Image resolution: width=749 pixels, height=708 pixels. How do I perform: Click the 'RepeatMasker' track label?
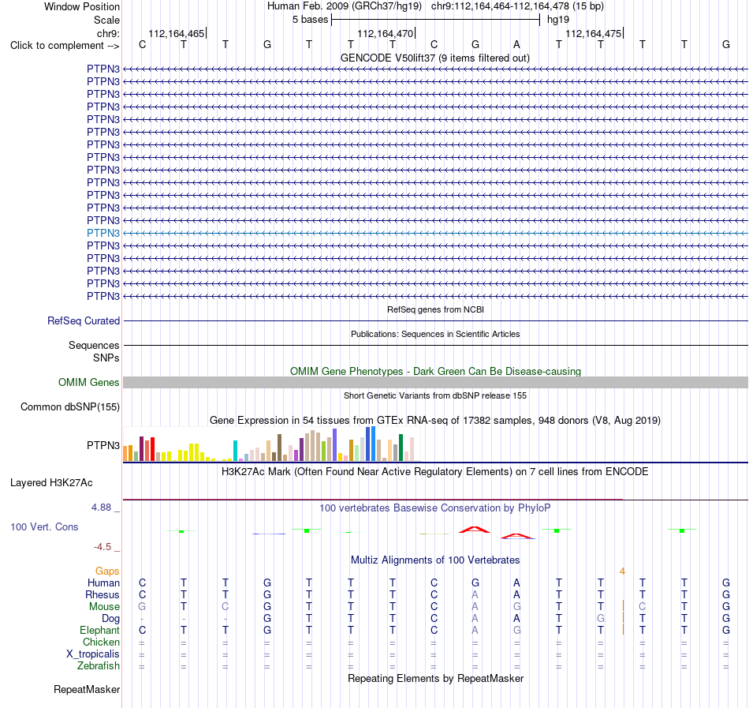click(87, 689)
